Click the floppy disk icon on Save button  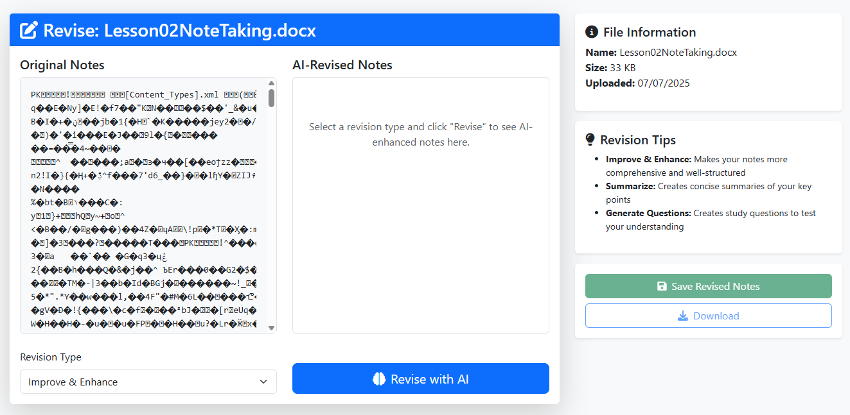coord(662,287)
